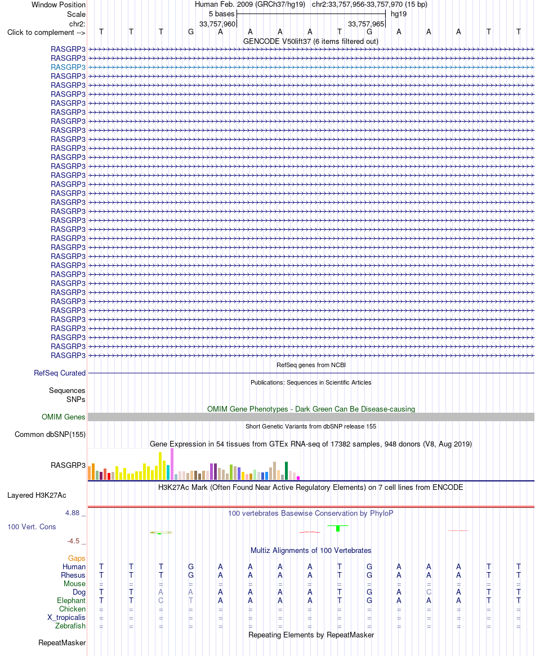Select the Zebrafish species label
The height and width of the screenshot is (656, 535).
pyautogui.click(x=70, y=626)
